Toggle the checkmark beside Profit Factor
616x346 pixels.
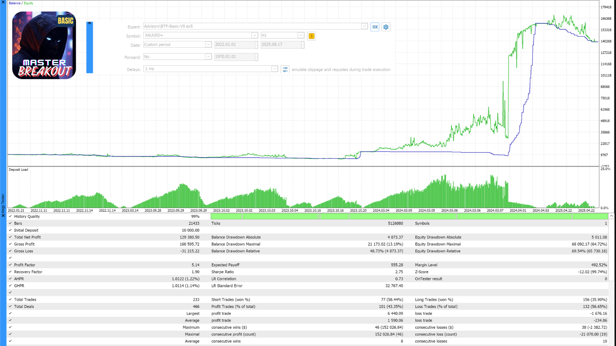pyautogui.click(x=10, y=265)
